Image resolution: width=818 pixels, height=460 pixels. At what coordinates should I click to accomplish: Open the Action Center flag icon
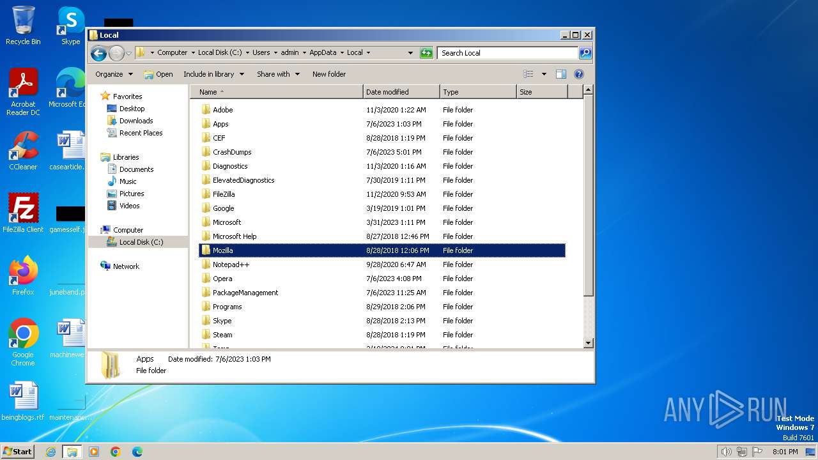click(757, 452)
